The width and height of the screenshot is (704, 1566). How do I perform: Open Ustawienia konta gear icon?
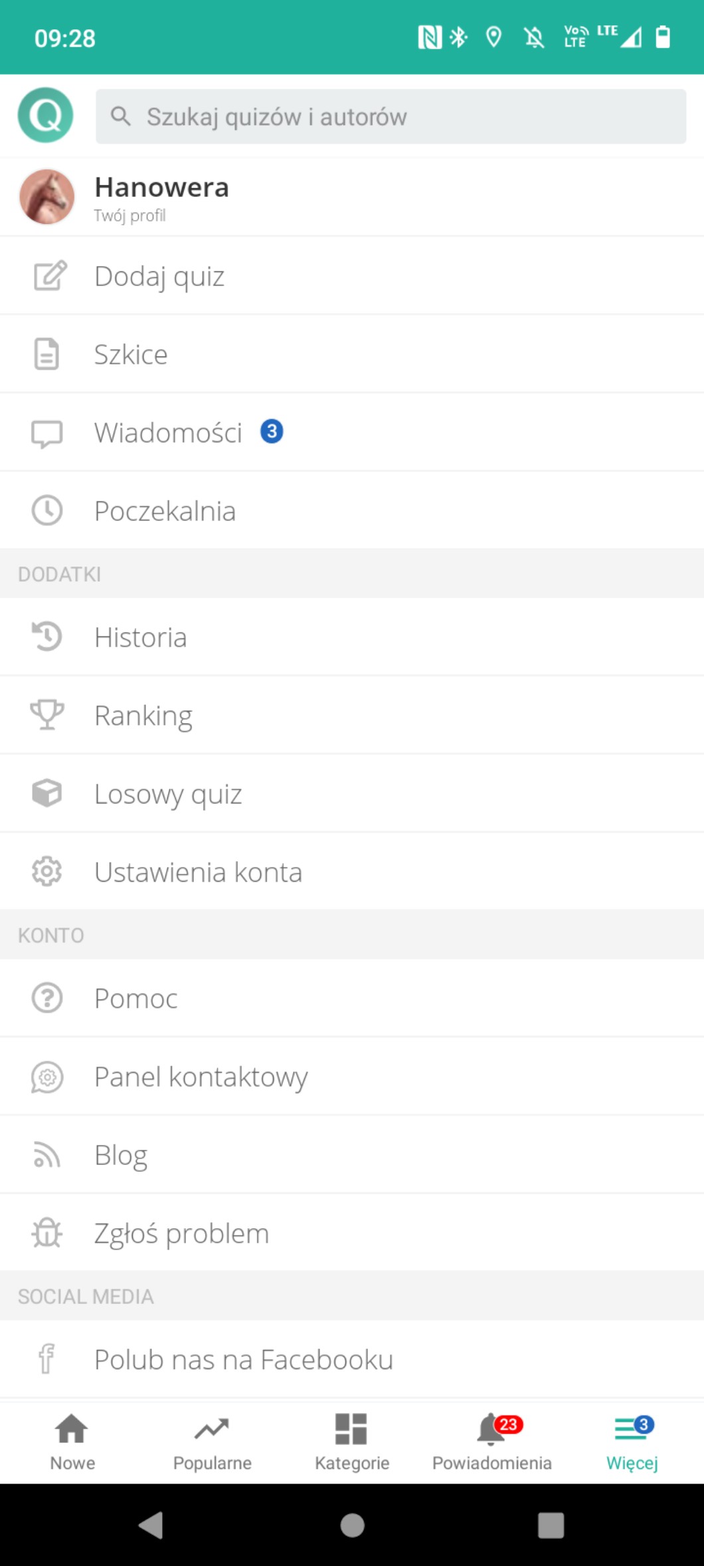click(x=46, y=872)
